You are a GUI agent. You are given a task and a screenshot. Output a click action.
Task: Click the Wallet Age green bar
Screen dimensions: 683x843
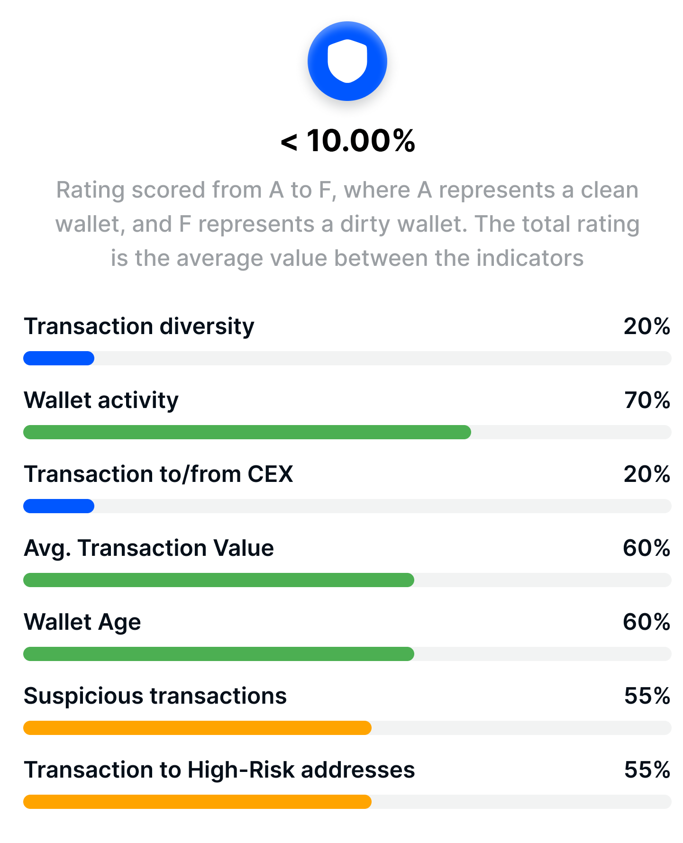(219, 654)
